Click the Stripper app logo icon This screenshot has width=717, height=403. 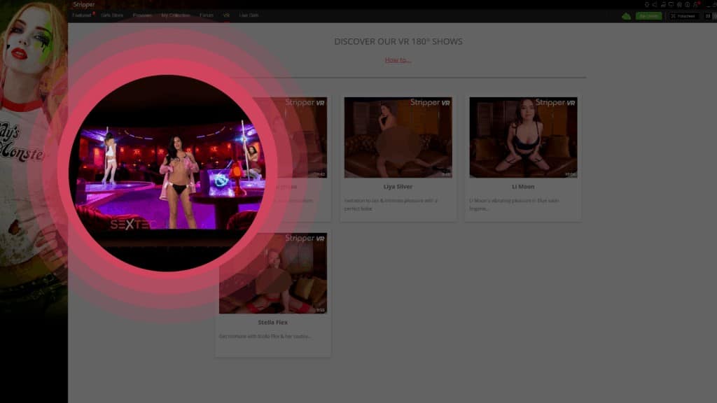pos(77,4)
